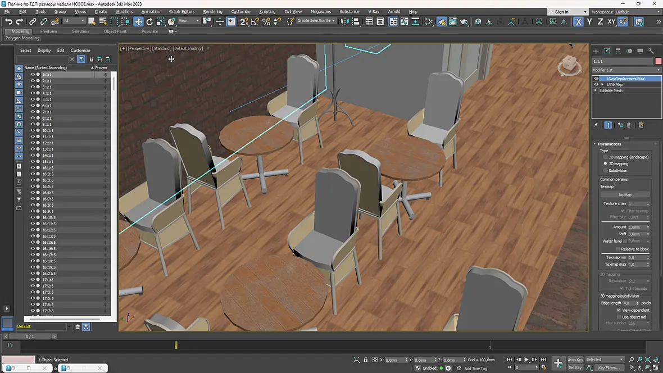Switch to the Modify panel icon

(x=607, y=51)
